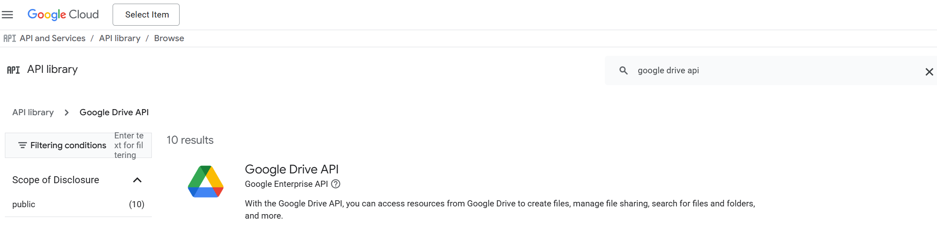Click the Scope of Disclosure heading
937x230 pixels.
[56, 180]
